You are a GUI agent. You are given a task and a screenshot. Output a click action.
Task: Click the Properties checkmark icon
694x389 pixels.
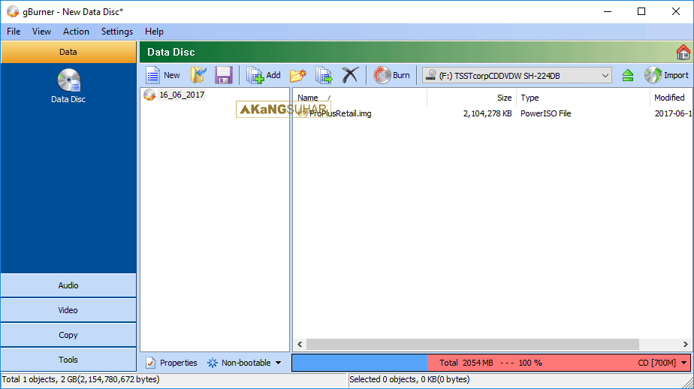[x=150, y=363]
